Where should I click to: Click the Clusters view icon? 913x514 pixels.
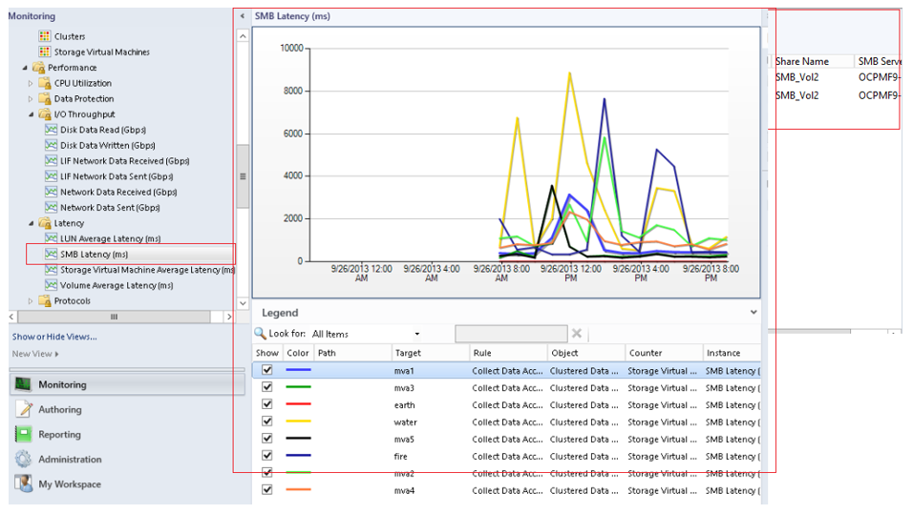[x=45, y=36]
